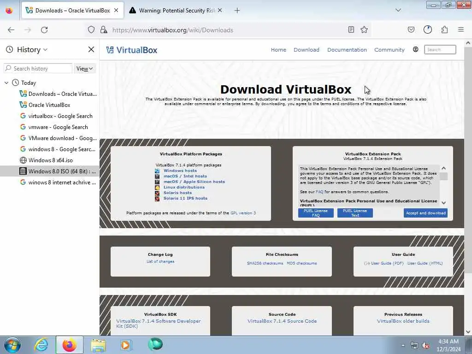This screenshot has height=354, width=472.
Task: Collapse the Today history group
Action: 6,83
